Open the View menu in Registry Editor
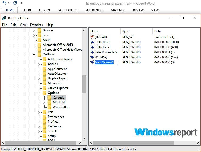The image size is (201, 152). (x=23, y=25)
